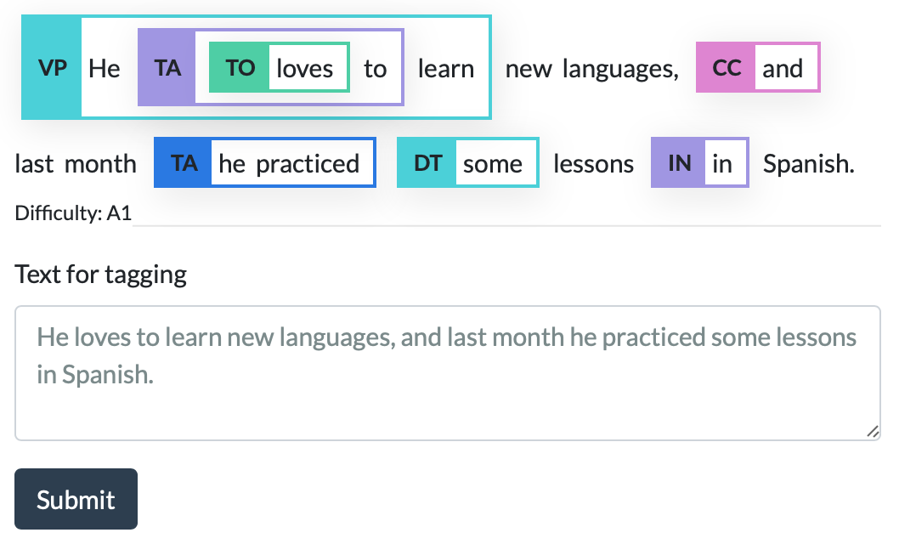Select the word "loves" in tagged sentence
899x544 pixels.
(305, 68)
